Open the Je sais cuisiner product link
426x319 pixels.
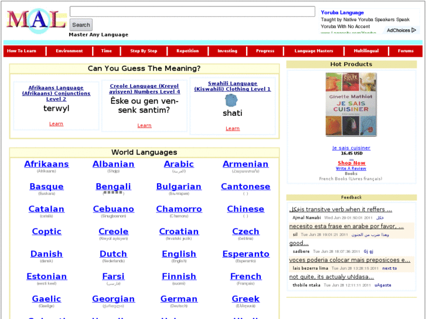(x=351, y=148)
